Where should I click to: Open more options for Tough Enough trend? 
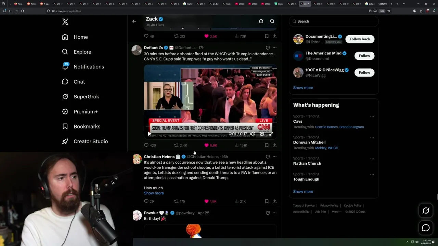click(x=372, y=175)
